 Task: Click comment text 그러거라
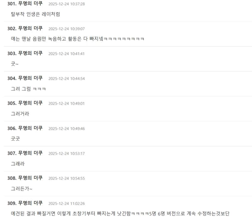point(20,114)
